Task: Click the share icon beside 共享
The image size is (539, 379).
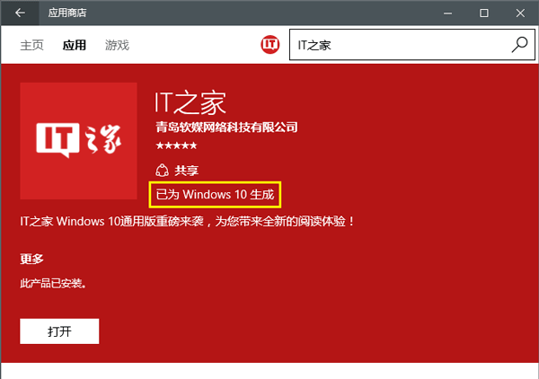Action: coord(162,170)
